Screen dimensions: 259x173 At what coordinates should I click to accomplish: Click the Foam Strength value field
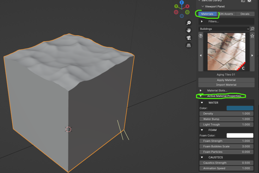[x=226, y=141]
